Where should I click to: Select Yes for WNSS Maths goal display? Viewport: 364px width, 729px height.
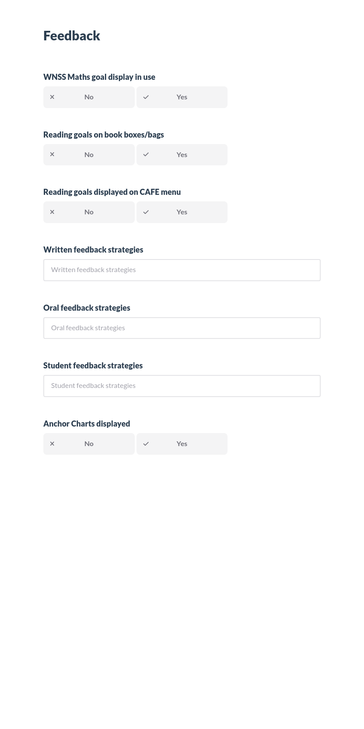tap(182, 97)
